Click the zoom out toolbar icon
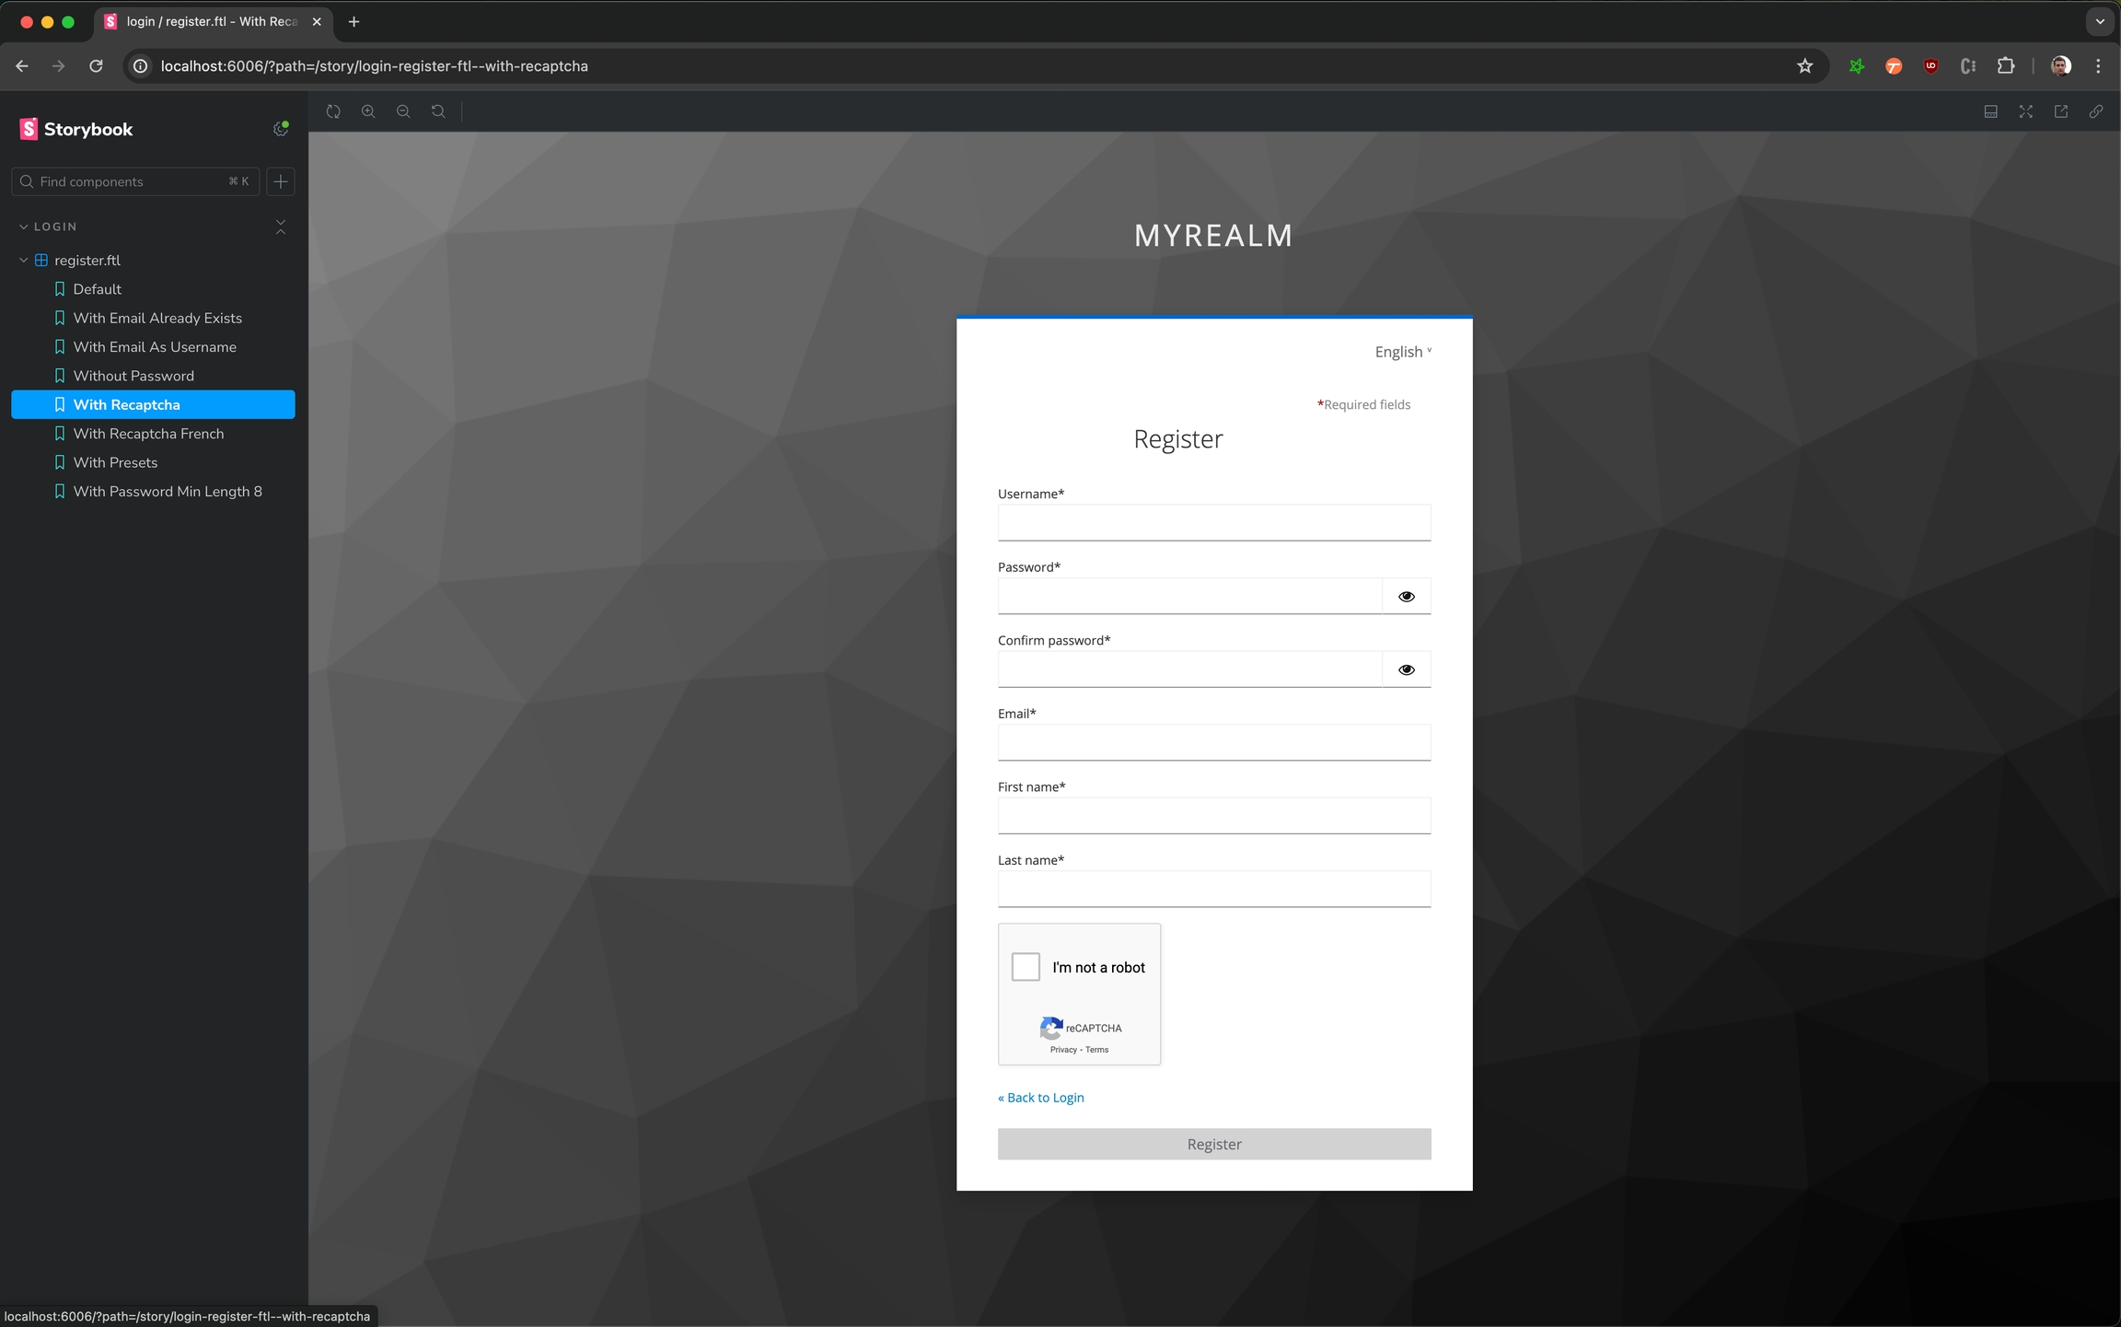 coord(403,111)
